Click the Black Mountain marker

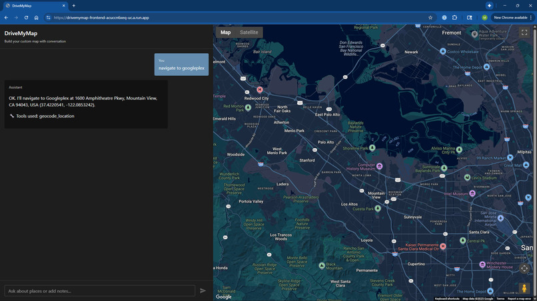(322, 266)
